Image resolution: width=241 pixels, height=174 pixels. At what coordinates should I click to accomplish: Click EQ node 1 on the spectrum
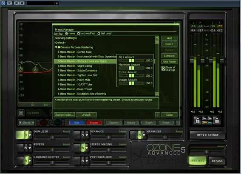20,69
